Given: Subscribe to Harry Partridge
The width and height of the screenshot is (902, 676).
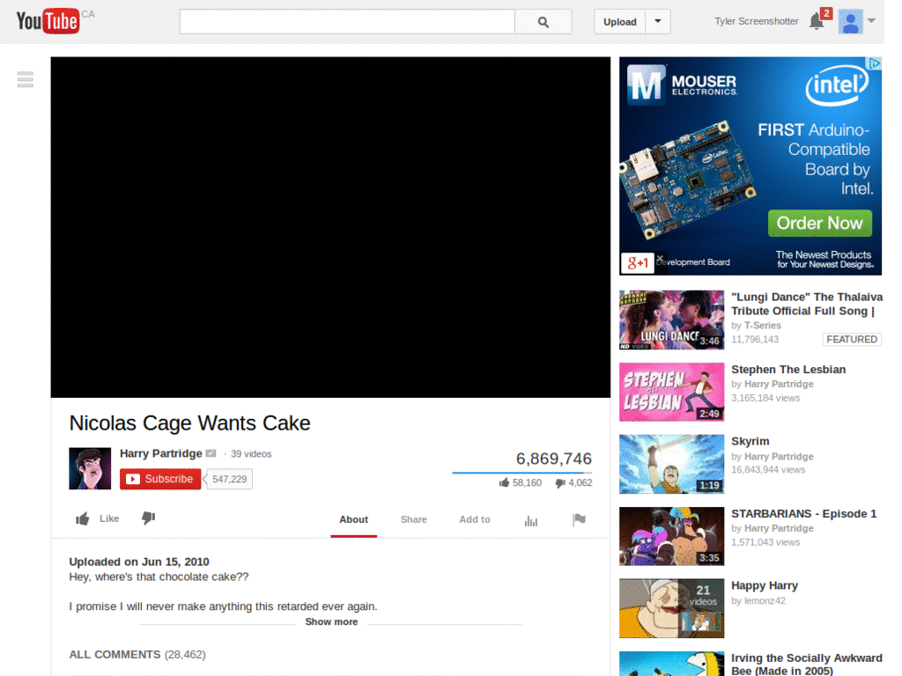Looking at the screenshot, I should click(160, 479).
